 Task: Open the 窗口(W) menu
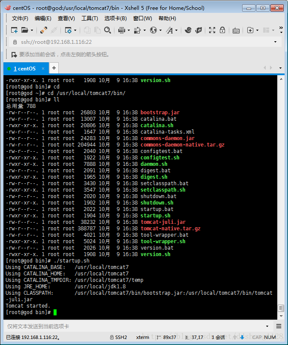142,18
